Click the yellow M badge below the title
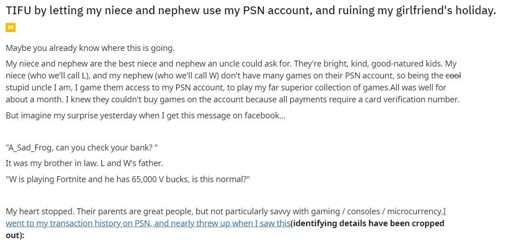Viewport: 505px width, 251px height. 10,28
